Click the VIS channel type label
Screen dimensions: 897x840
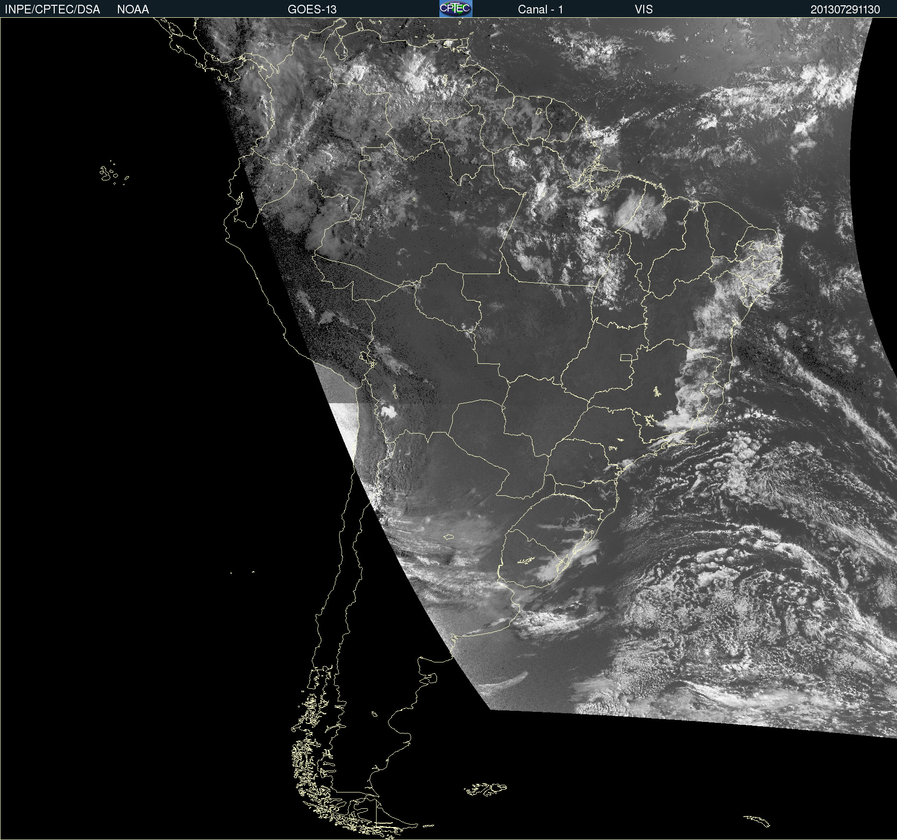coord(644,10)
